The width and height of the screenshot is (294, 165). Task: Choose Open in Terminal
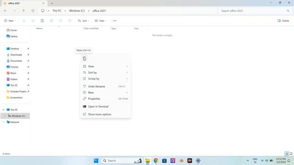pyautogui.click(x=106, y=106)
